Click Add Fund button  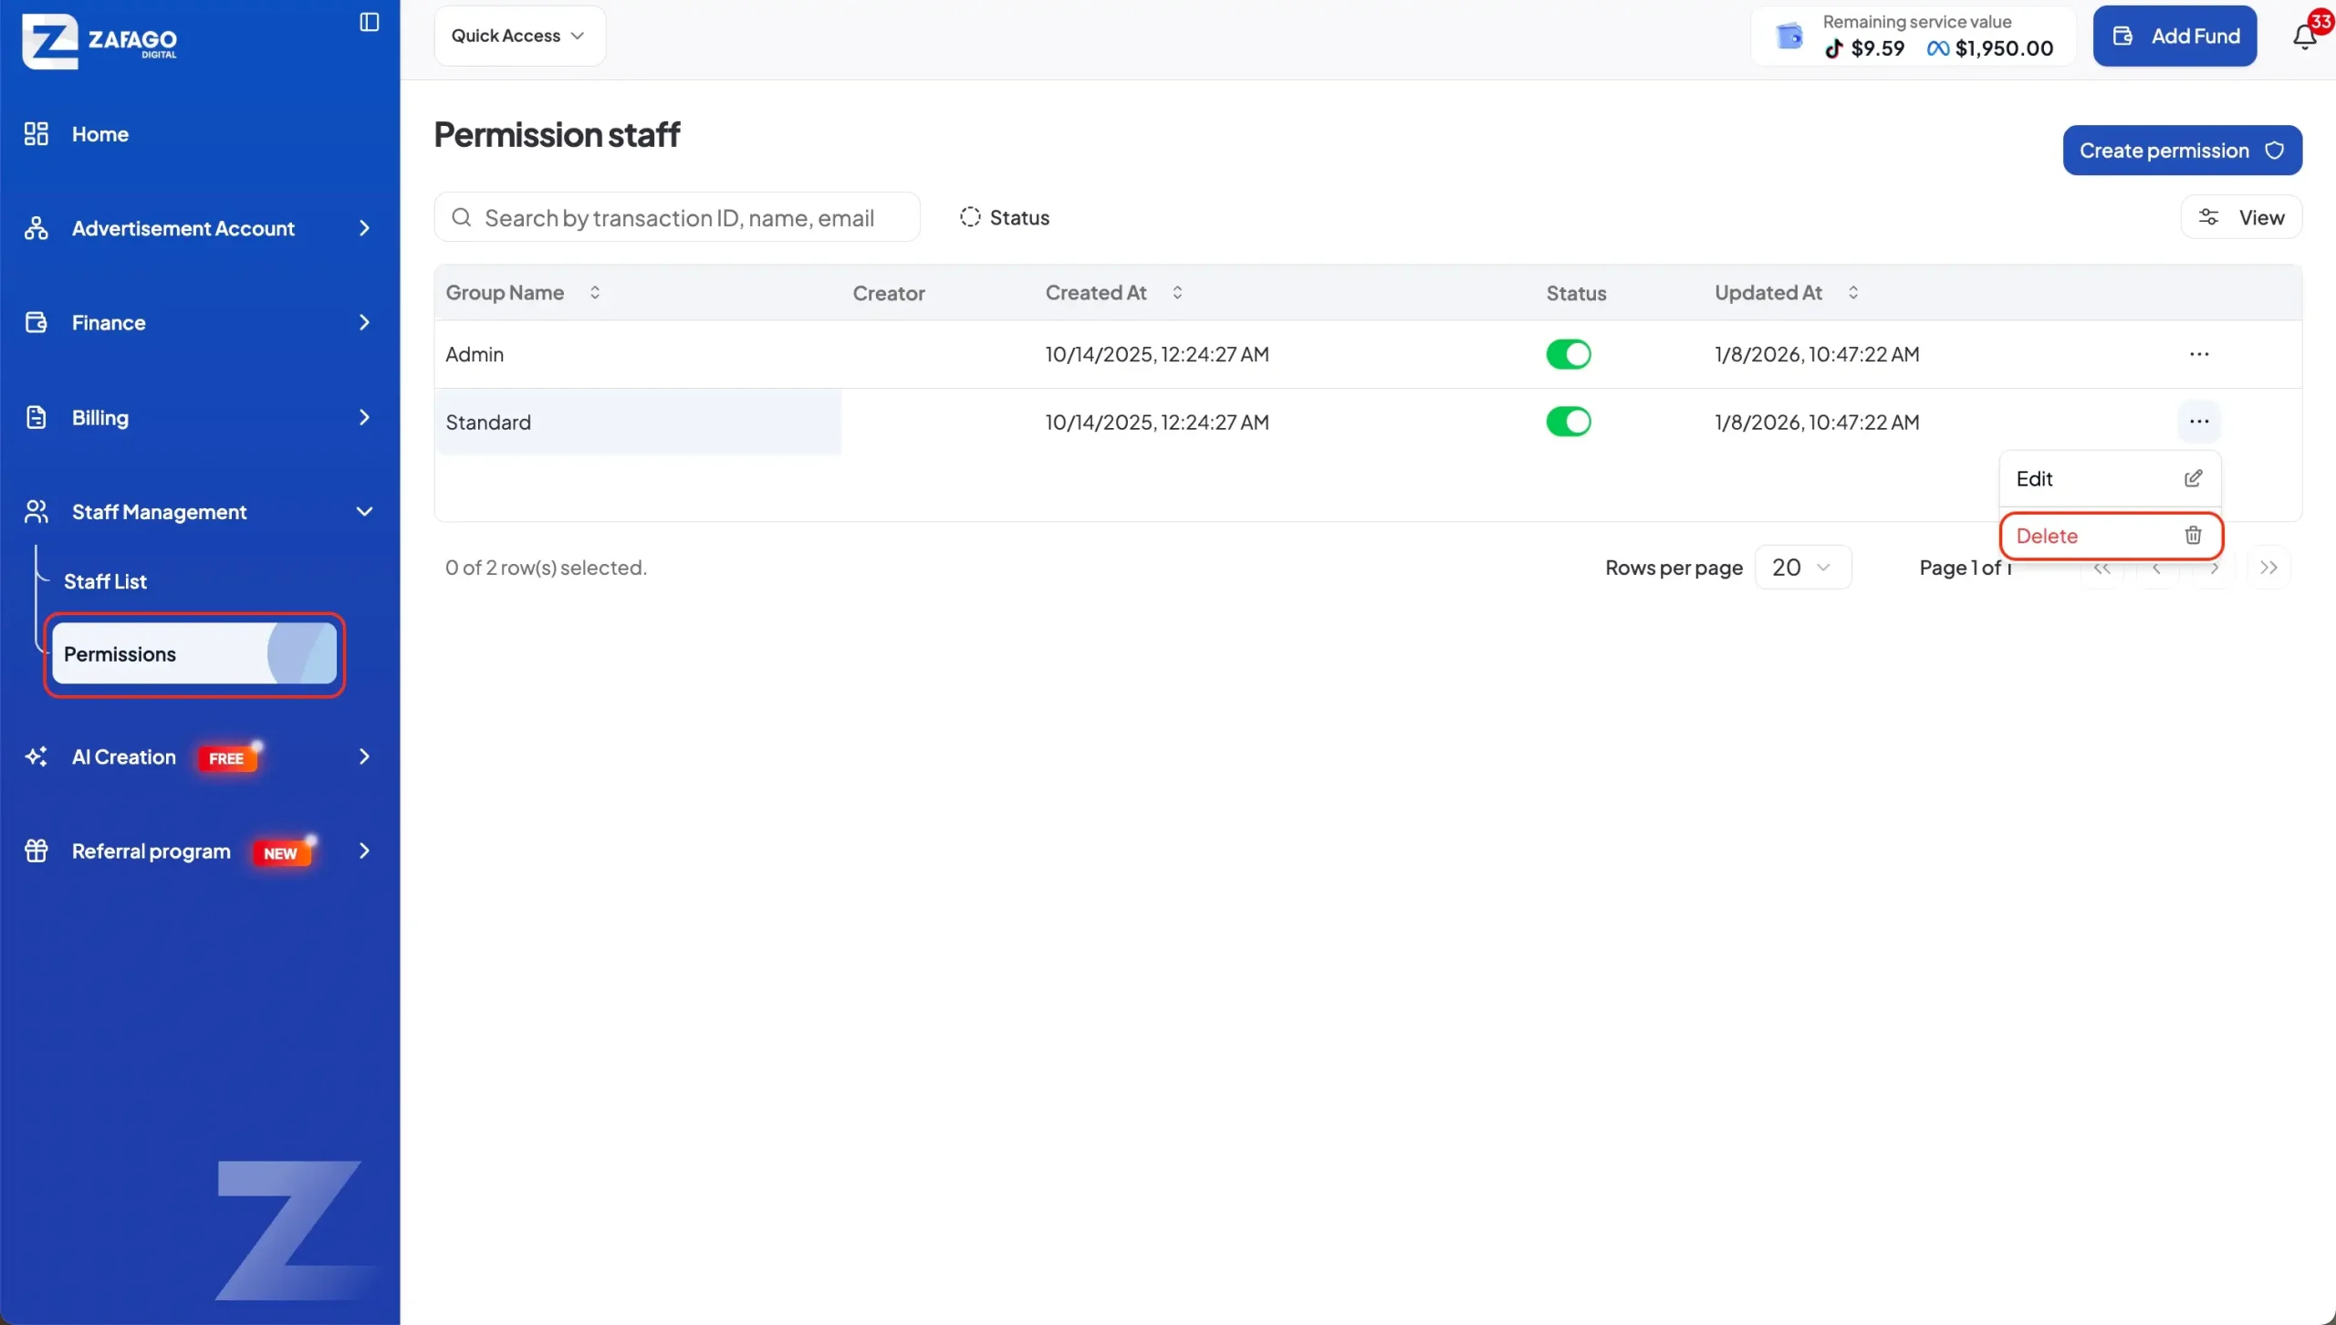tap(2174, 36)
